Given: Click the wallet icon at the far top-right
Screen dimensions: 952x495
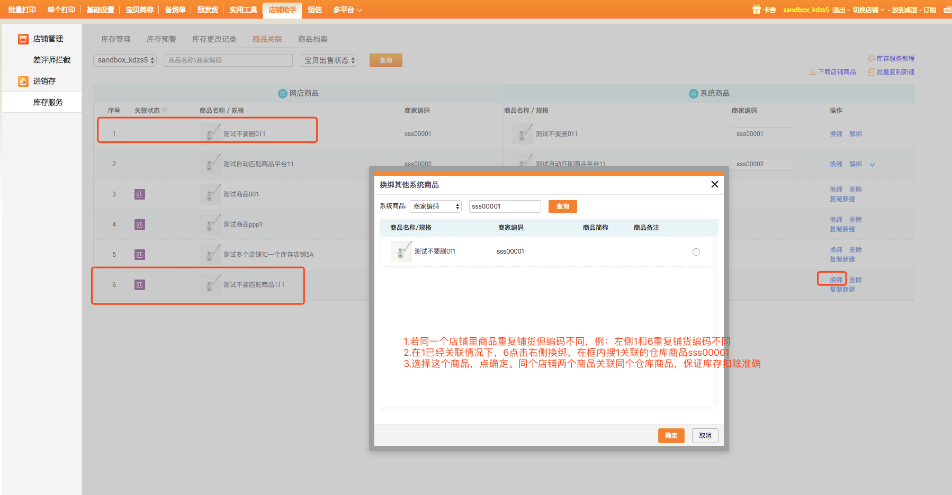Looking at the screenshot, I should pos(947,9).
